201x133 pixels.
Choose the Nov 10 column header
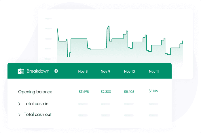[129, 71]
